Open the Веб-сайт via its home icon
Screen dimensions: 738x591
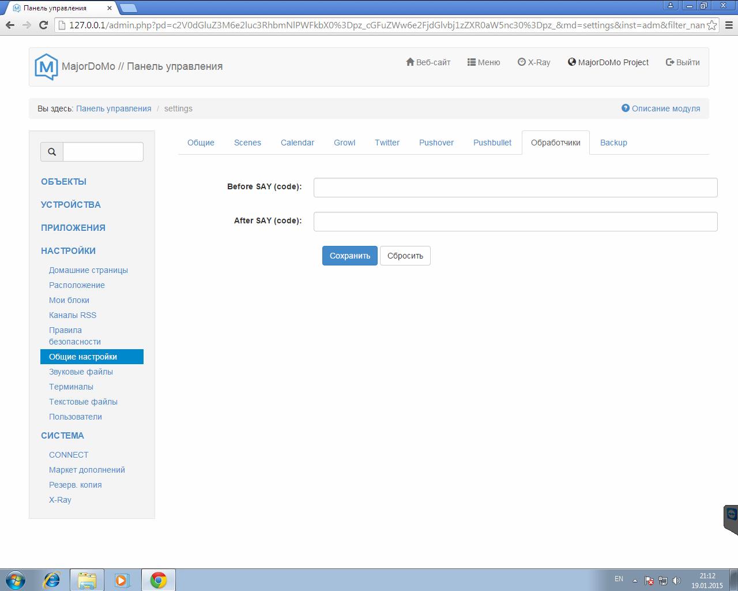pyautogui.click(x=411, y=62)
